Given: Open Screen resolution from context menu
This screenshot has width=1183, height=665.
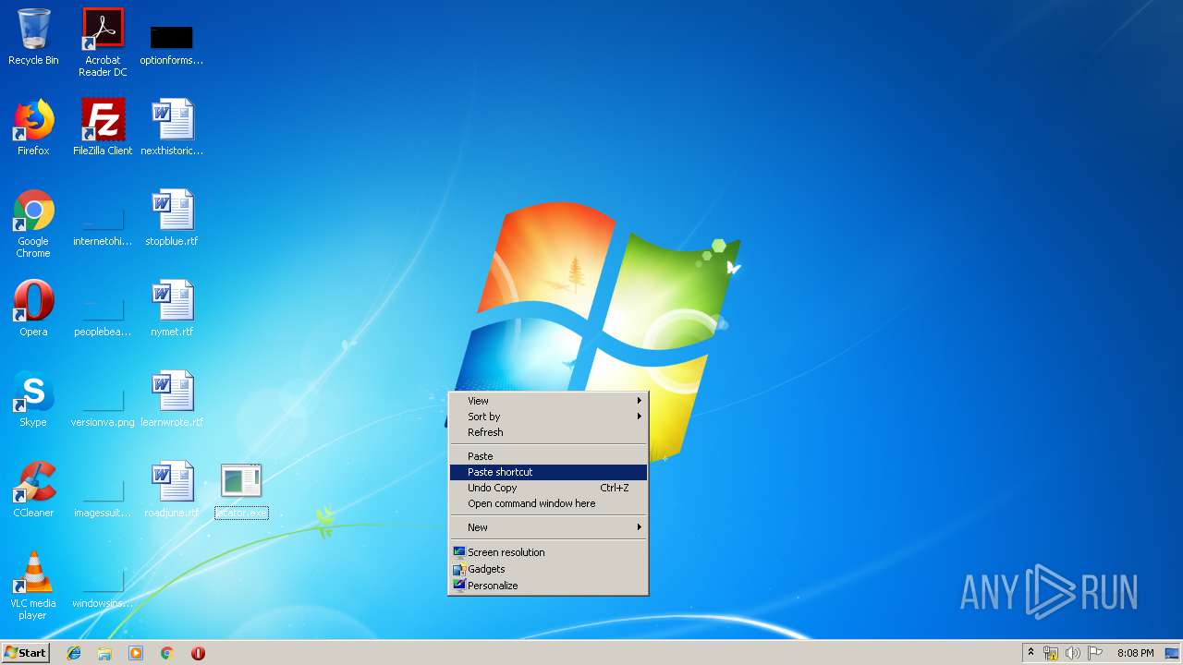Looking at the screenshot, I should [548, 552].
